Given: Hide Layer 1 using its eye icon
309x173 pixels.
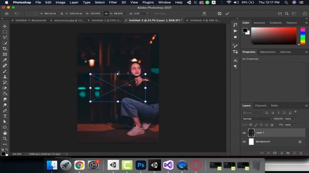Looking at the screenshot, I should [x=244, y=133].
